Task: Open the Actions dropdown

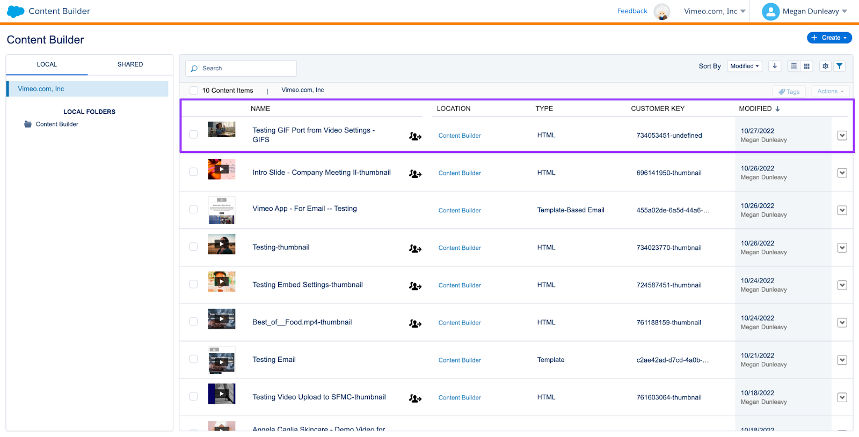Action: coord(831,92)
